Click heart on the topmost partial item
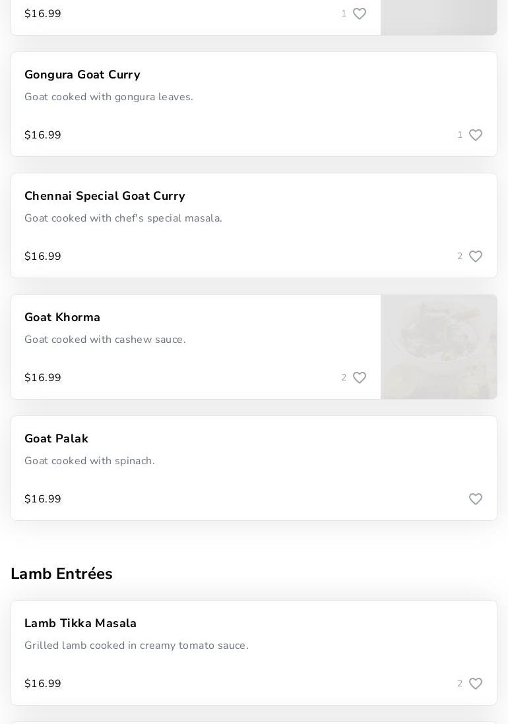 pos(359,14)
